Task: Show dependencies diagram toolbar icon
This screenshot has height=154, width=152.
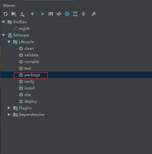Action: pos(75,14)
